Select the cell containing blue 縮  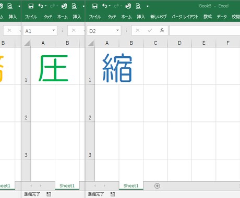107,66
